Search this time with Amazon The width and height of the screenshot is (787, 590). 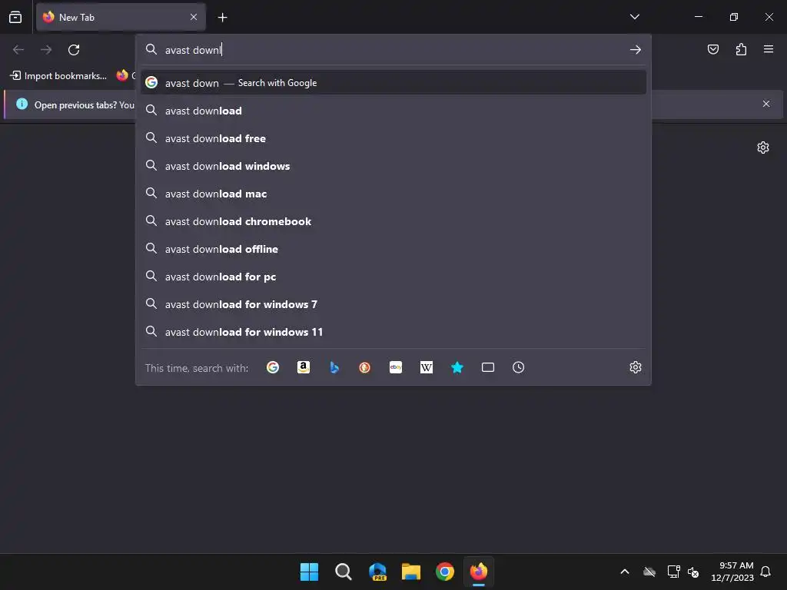[303, 367]
